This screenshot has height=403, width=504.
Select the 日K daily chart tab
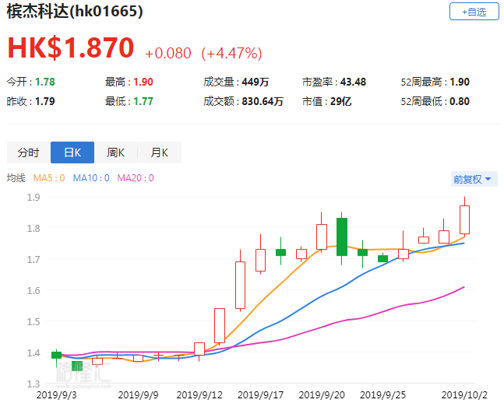point(72,152)
